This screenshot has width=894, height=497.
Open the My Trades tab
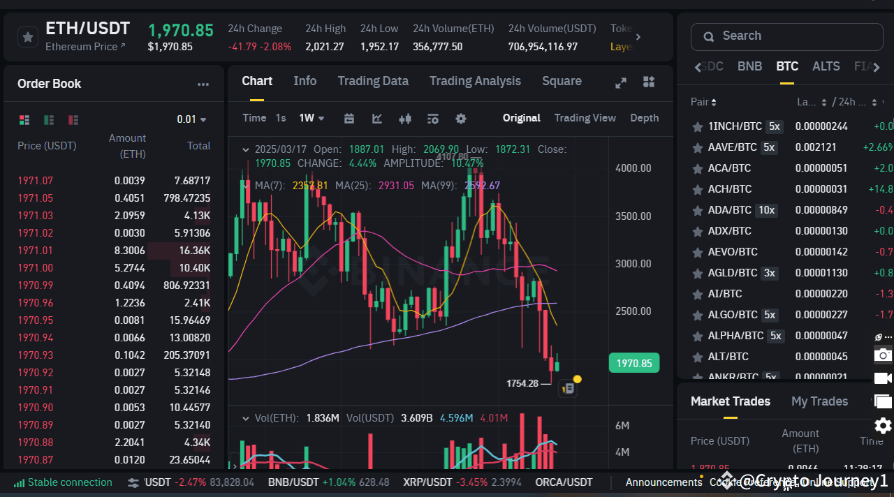click(x=819, y=401)
